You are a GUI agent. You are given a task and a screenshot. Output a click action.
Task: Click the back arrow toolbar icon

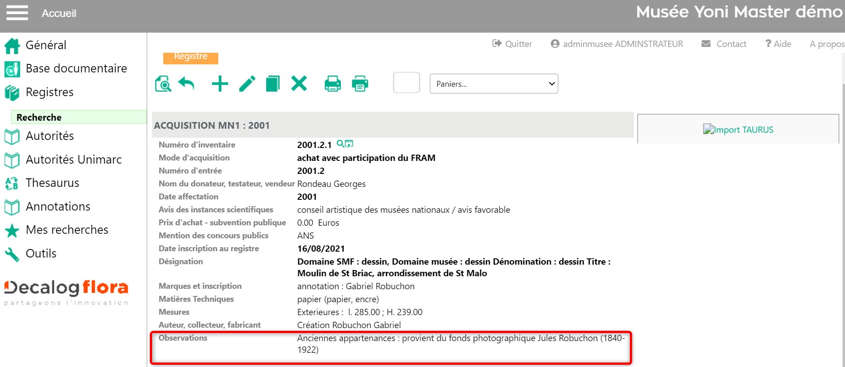[x=186, y=83]
